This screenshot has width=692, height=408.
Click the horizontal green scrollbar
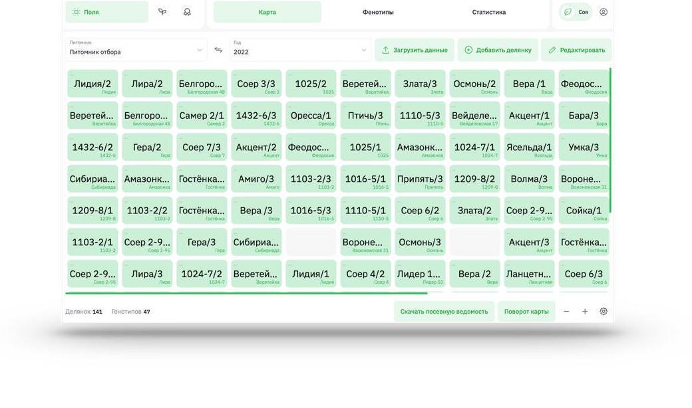click(x=246, y=293)
